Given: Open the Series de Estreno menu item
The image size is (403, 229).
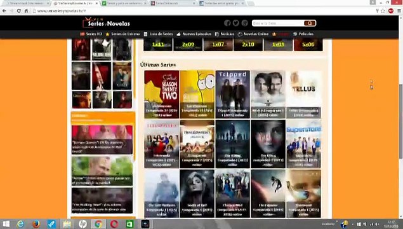Looking at the screenshot, I should tap(123, 34).
